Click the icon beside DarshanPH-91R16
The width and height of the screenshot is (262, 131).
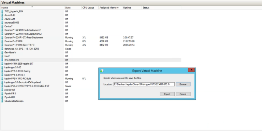pyautogui.click(x=2, y=41)
